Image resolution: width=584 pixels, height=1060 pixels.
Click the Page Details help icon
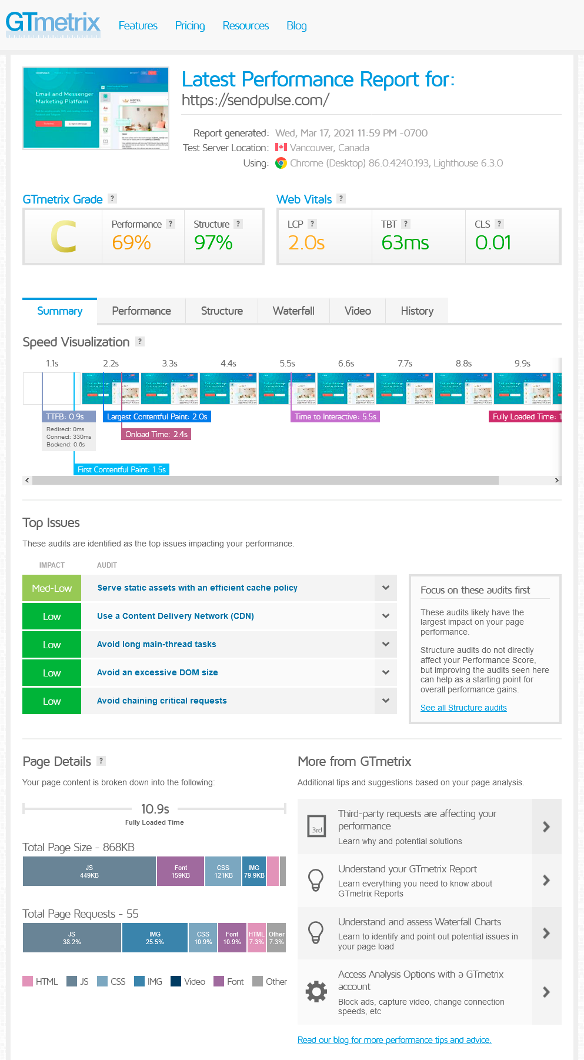click(101, 761)
